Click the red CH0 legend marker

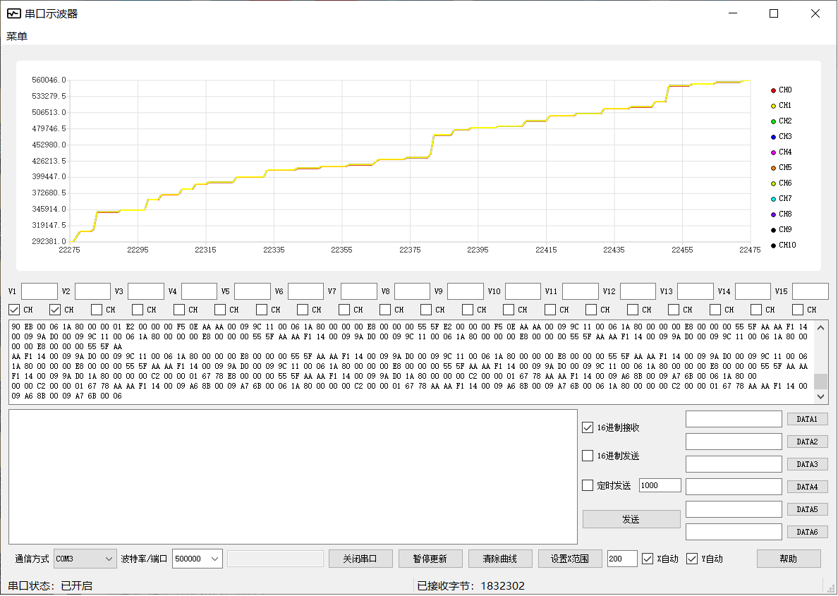tap(773, 90)
